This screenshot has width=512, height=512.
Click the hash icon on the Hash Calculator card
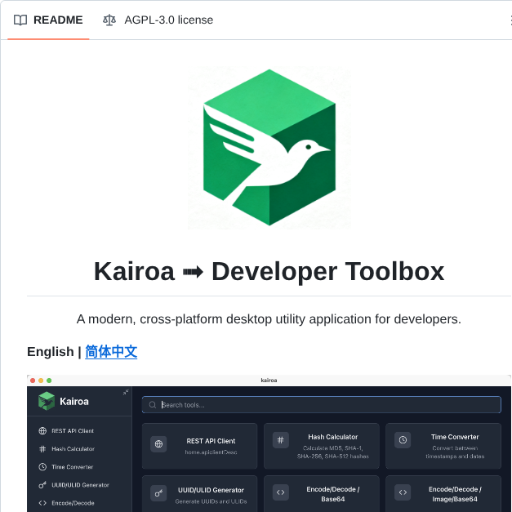(x=280, y=440)
